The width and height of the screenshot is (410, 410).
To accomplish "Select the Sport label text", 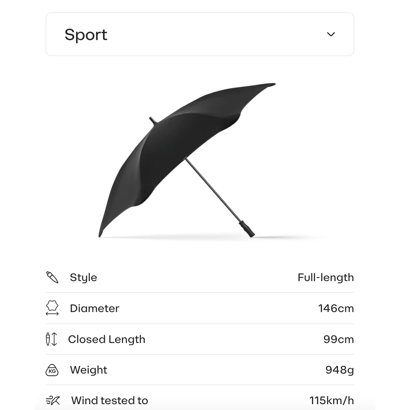I will click(x=86, y=35).
